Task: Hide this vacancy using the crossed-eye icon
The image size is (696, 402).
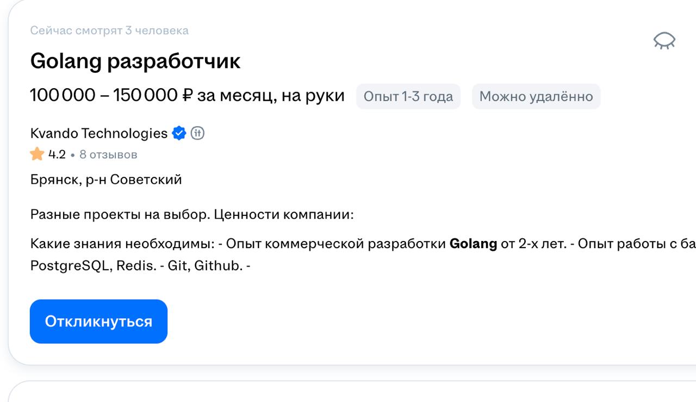Action: coord(664,41)
